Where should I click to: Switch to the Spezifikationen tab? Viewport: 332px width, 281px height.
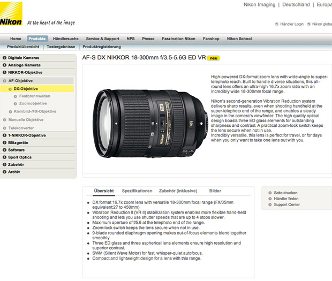(137, 191)
